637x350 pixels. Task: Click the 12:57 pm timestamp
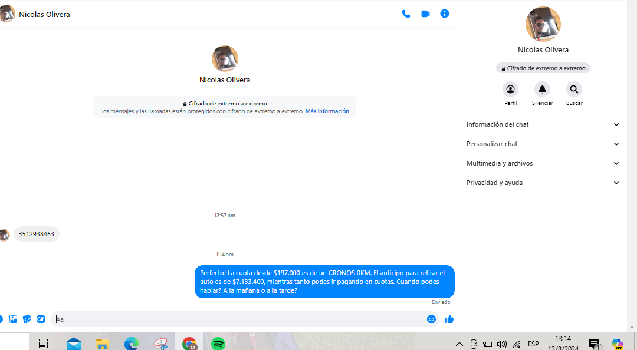point(225,216)
